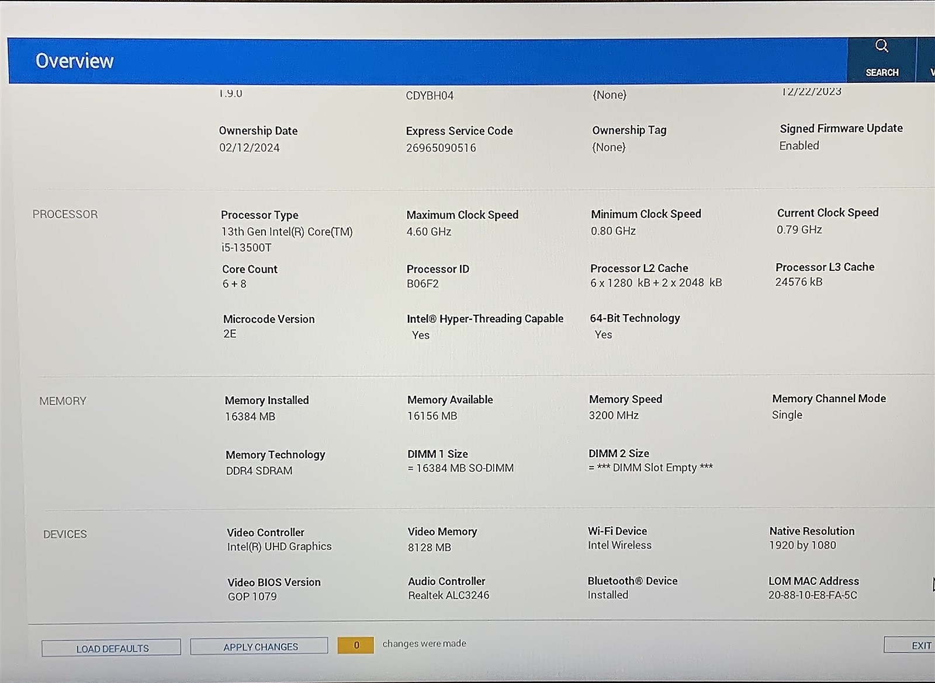Click the Maximum Clock Speed 4.60 GHz value

pyautogui.click(x=428, y=231)
